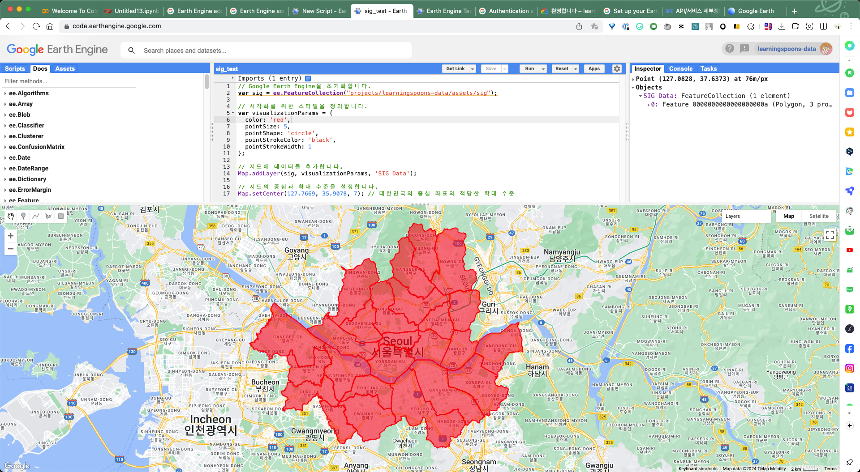The height and width of the screenshot is (472, 860).
Task: Select the draw rectangle tool
Action: [x=61, y=216]
